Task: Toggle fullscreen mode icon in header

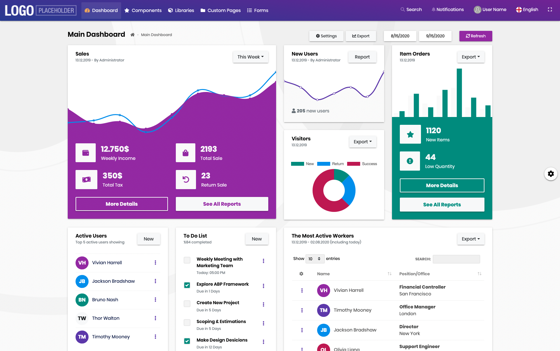Action: (550, 10)
